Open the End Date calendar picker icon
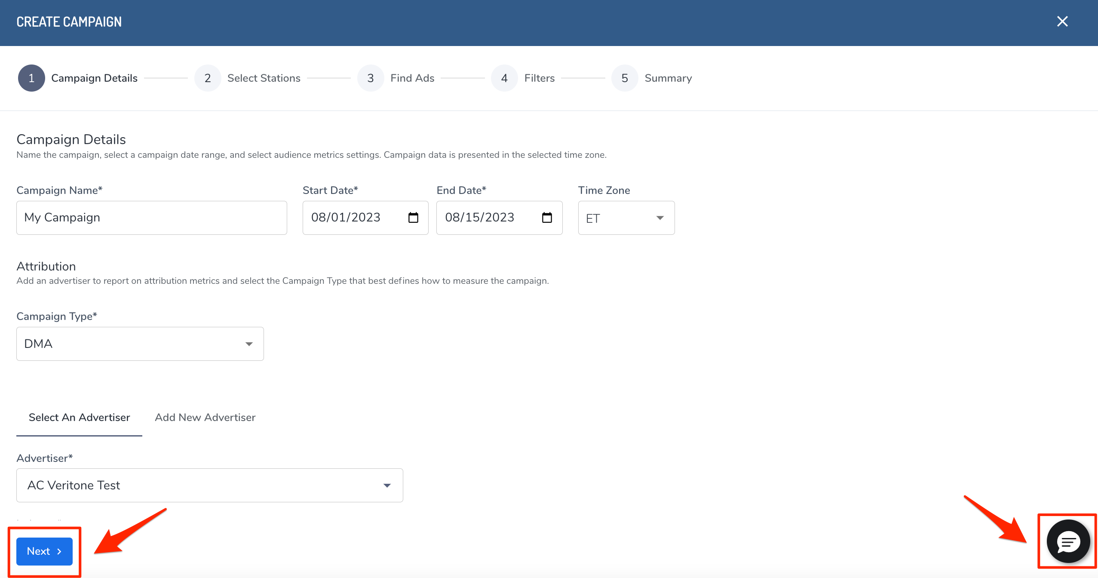This screenshot has height=578, width=1098. [x=547, y=218]
